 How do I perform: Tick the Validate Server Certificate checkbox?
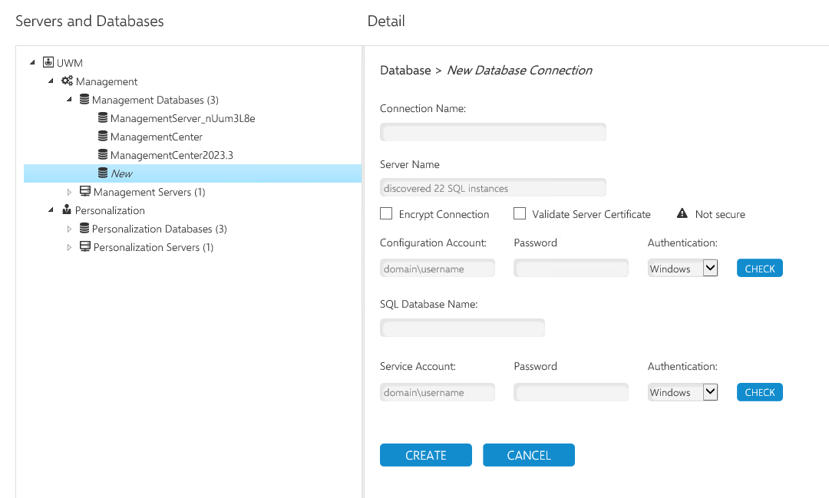(x=520, y=214)
